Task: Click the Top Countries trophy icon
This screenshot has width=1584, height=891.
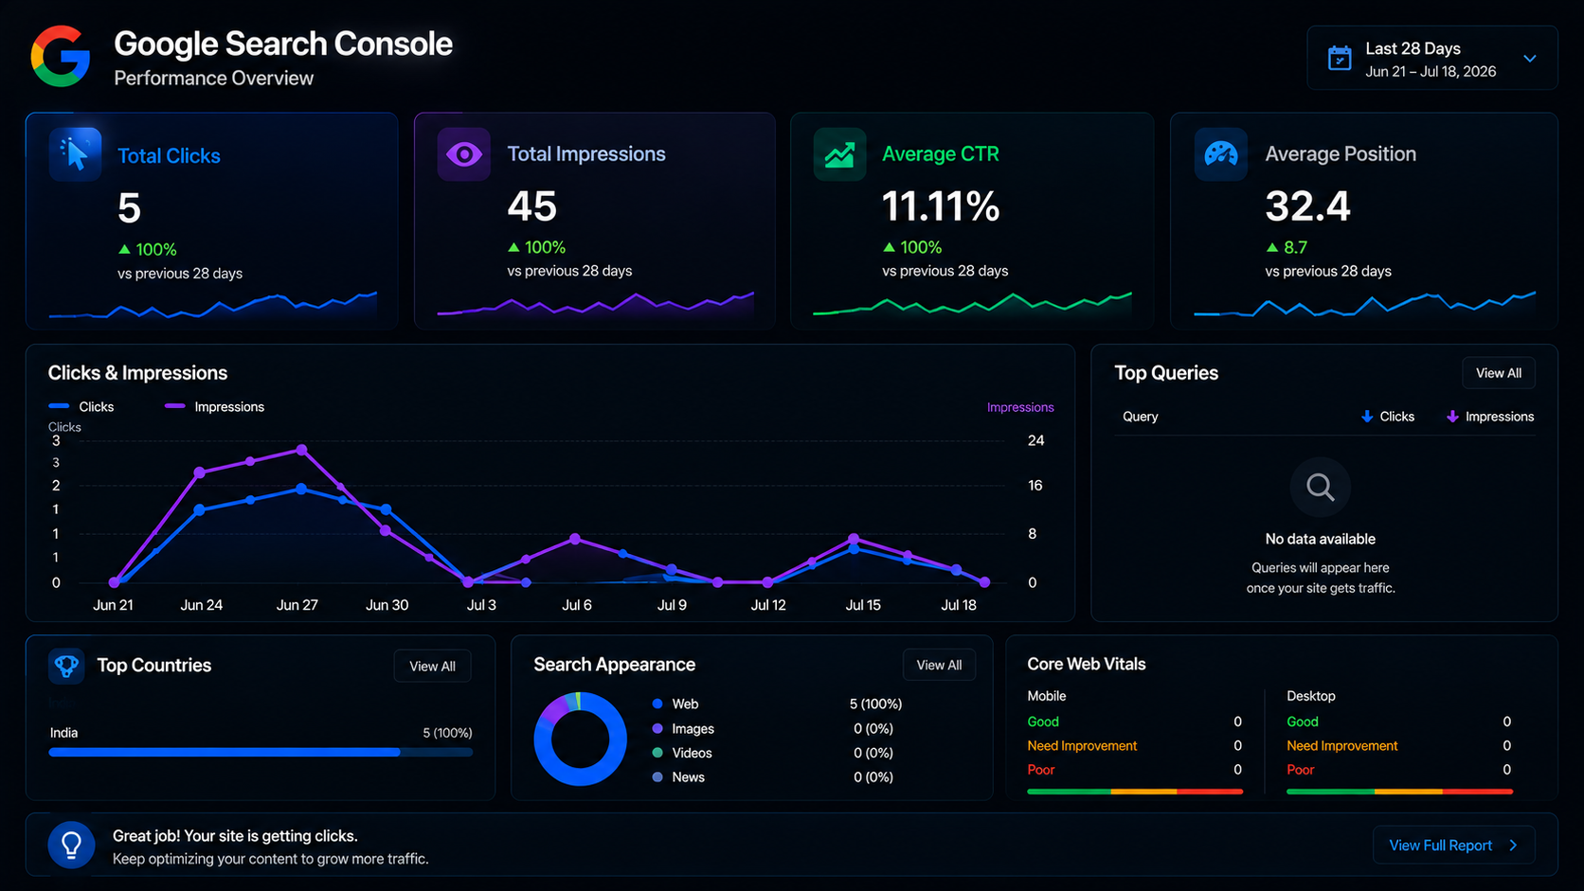Action: tap(66, 666)
